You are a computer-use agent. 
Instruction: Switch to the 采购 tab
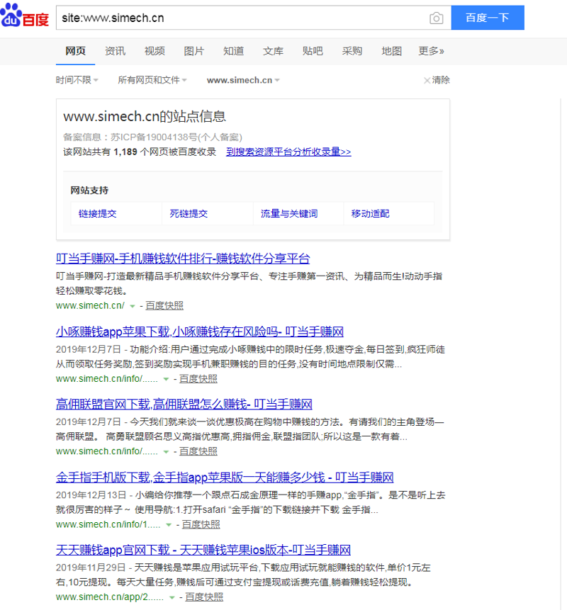pos(352,51)
